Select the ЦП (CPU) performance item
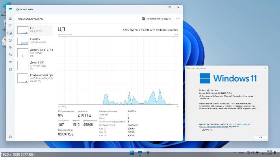This screenshot has height=157, width=280. (35, 31)
